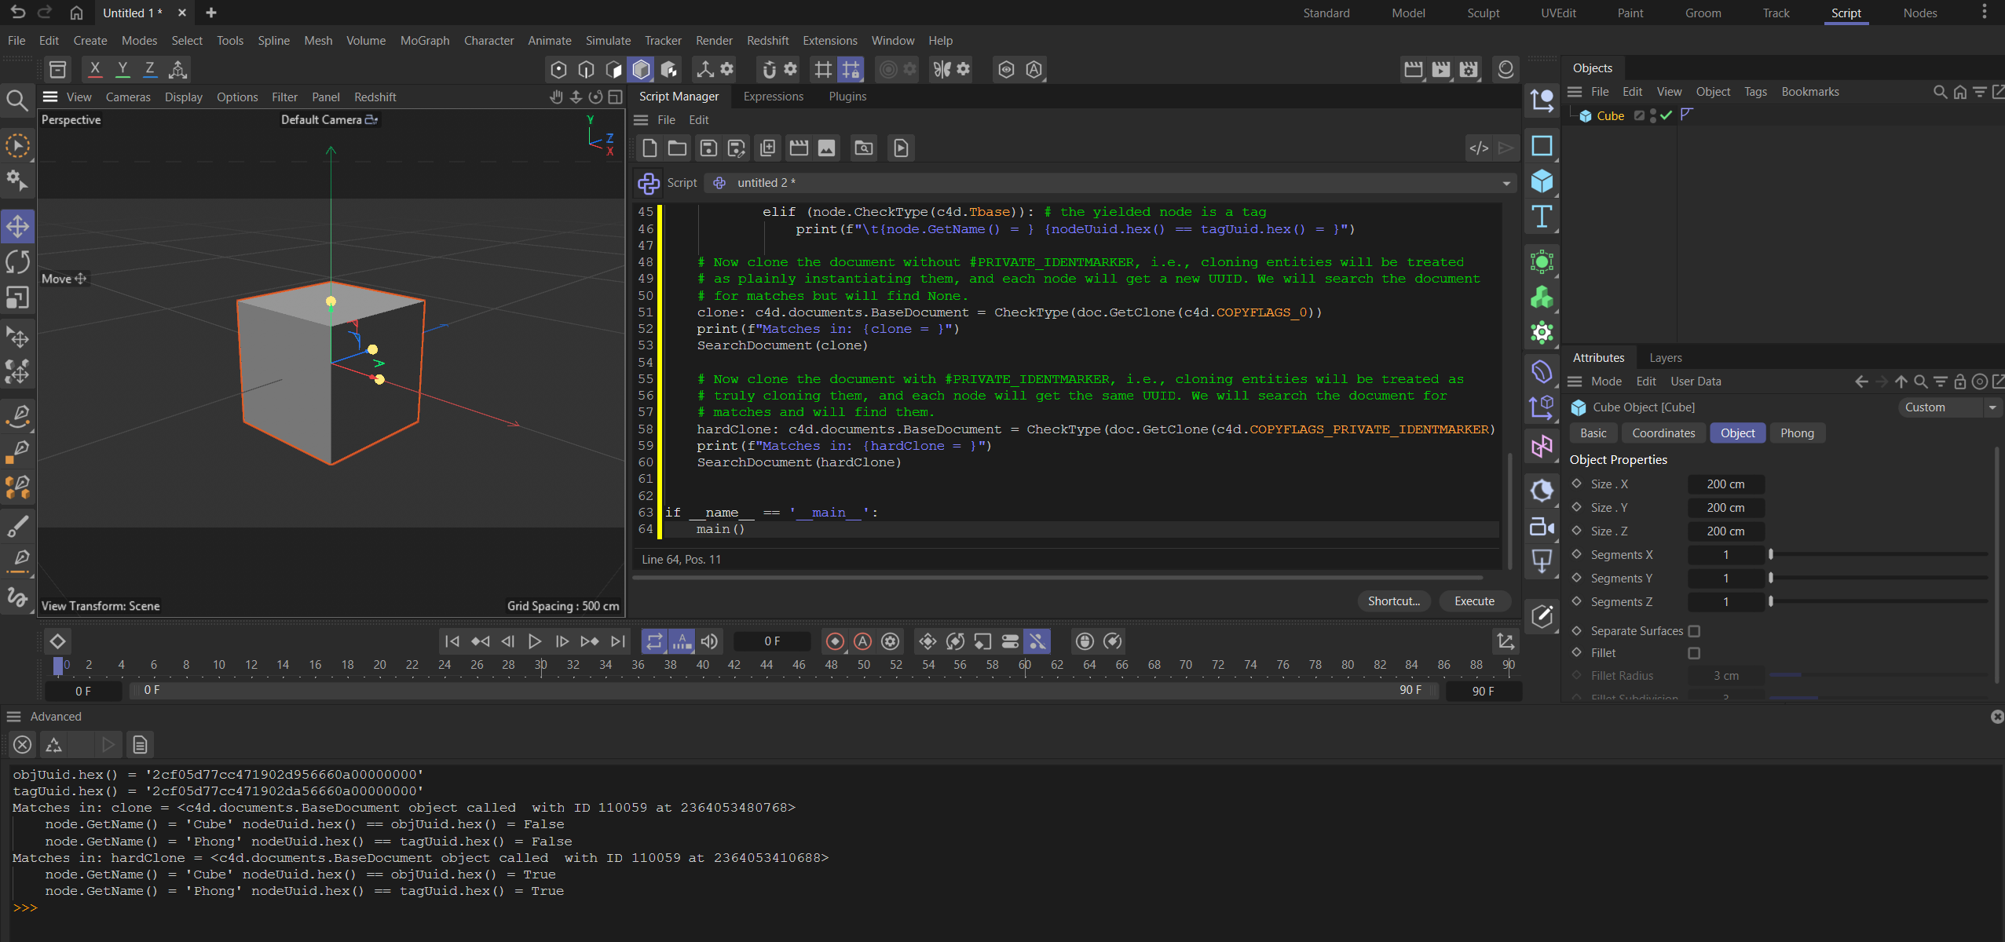Image resolution: width=2005 pixels, height=942 pixels.
Task: Select the Rotate tool in left toolbar
Action: pos(17,262)
